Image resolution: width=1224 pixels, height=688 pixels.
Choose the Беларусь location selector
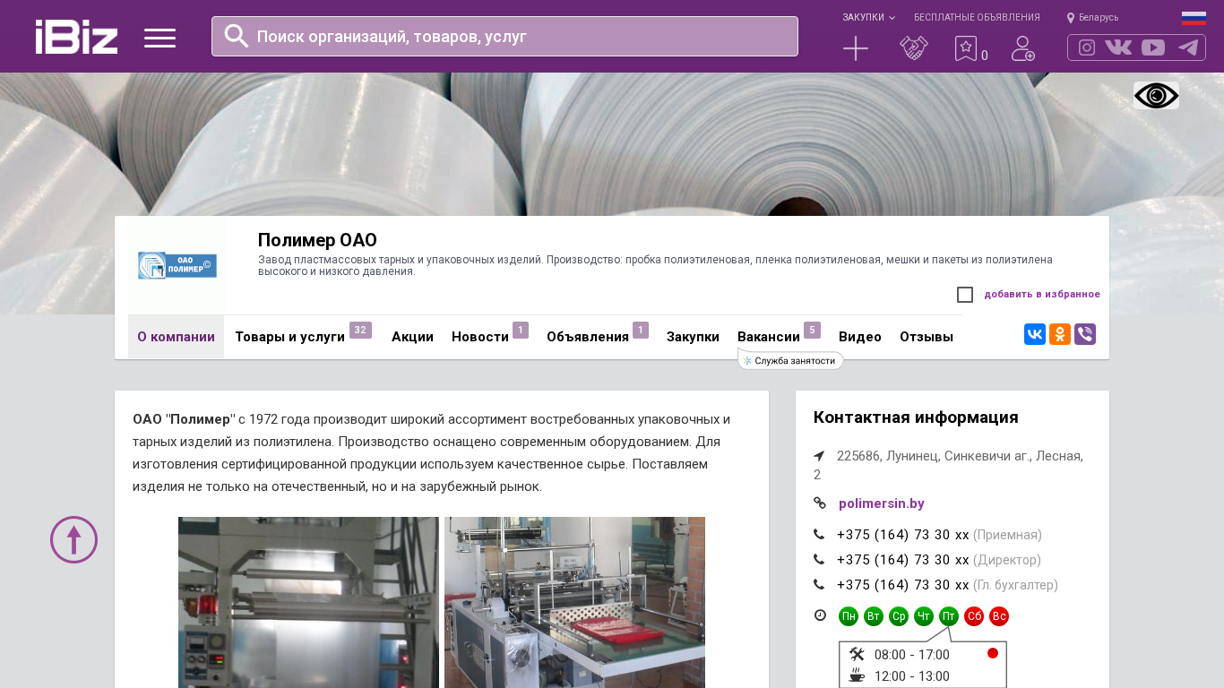1092,17
